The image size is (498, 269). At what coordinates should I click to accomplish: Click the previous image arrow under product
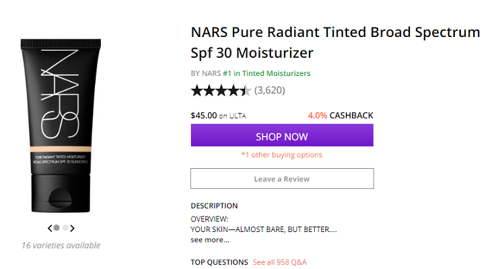[x=49, y=228]
